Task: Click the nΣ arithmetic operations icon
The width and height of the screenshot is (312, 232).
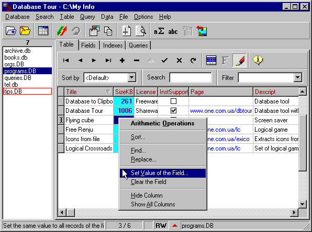Action: click(159, 31)
